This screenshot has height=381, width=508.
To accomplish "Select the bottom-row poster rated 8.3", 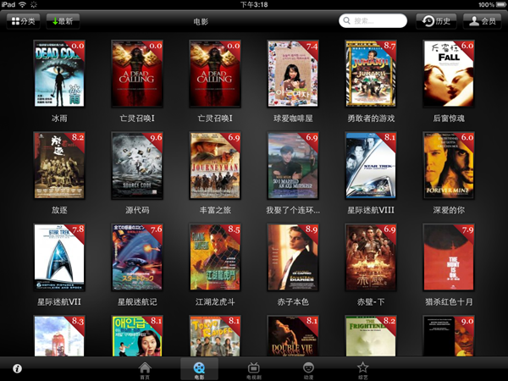I will [x=59, y=336].
